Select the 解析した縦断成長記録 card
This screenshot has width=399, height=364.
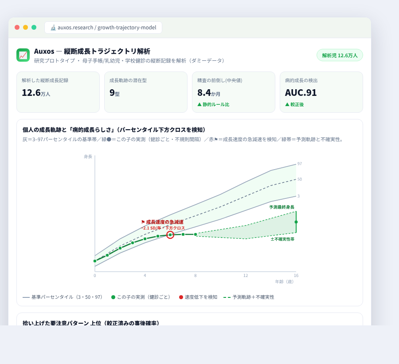pos(58,92)
